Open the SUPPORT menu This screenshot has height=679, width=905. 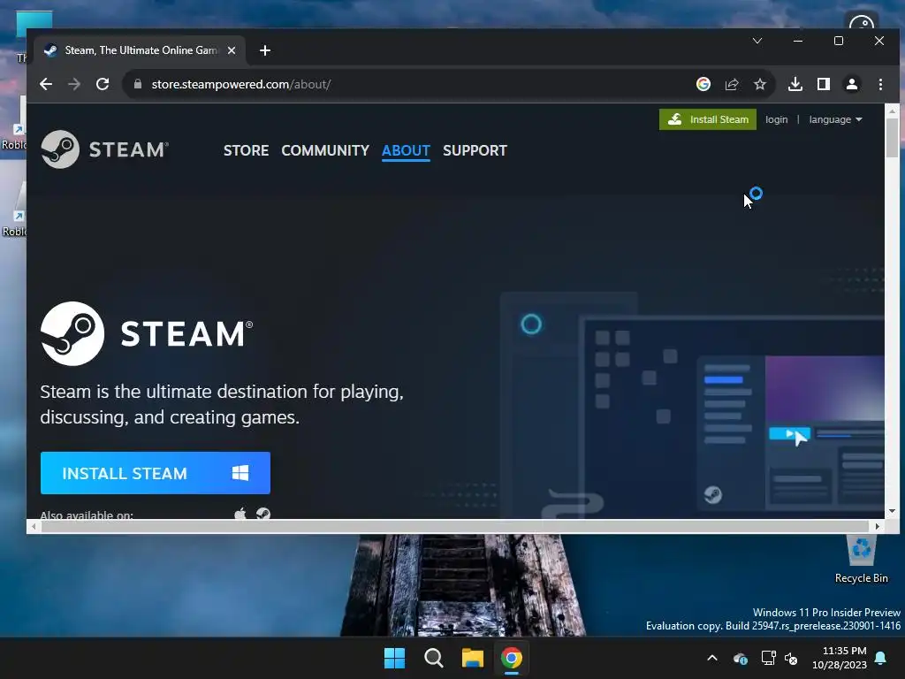point(475,150)
